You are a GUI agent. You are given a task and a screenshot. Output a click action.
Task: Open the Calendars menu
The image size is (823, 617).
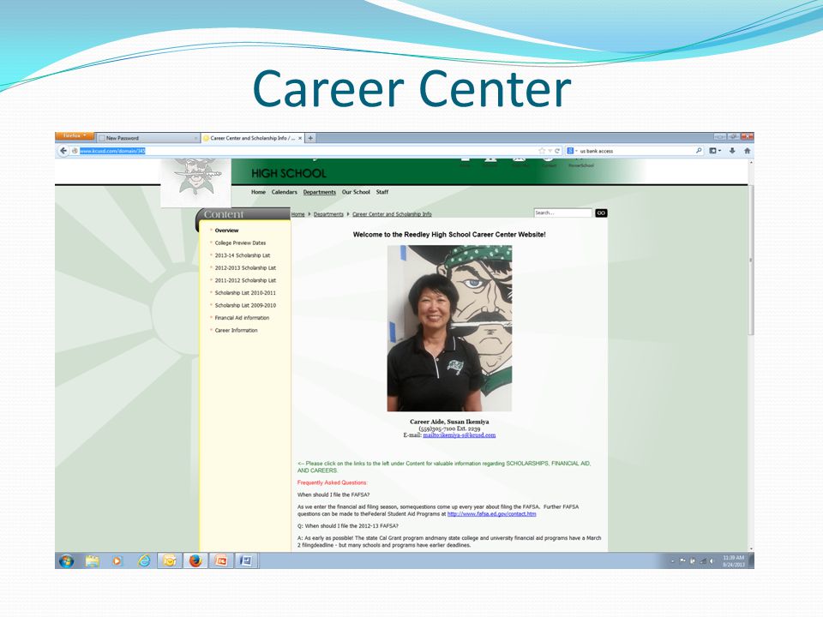pyautogui.click(x=285, y=192)
